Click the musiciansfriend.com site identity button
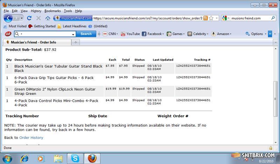This screenshot has width=280, height=164. [73, 18]
